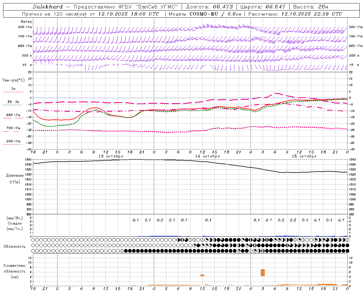Click the tallest orange convective cloud bar
The height and width of the screenshot is (291, 364).
263,273
